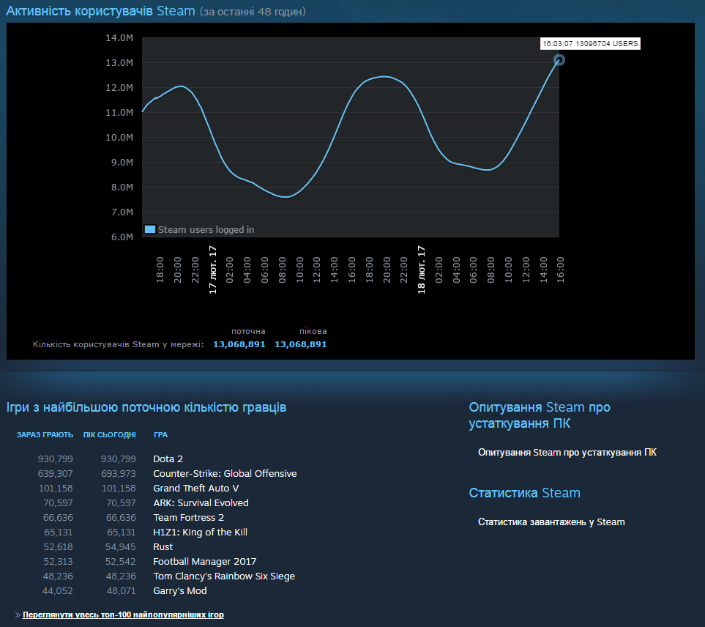705x627 pixels.
Task: Open H1Z1: King of the Kill link
Action: (x=200, y=532)
